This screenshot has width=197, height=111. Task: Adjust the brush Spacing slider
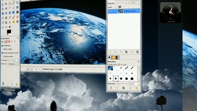tap(123, 84)
